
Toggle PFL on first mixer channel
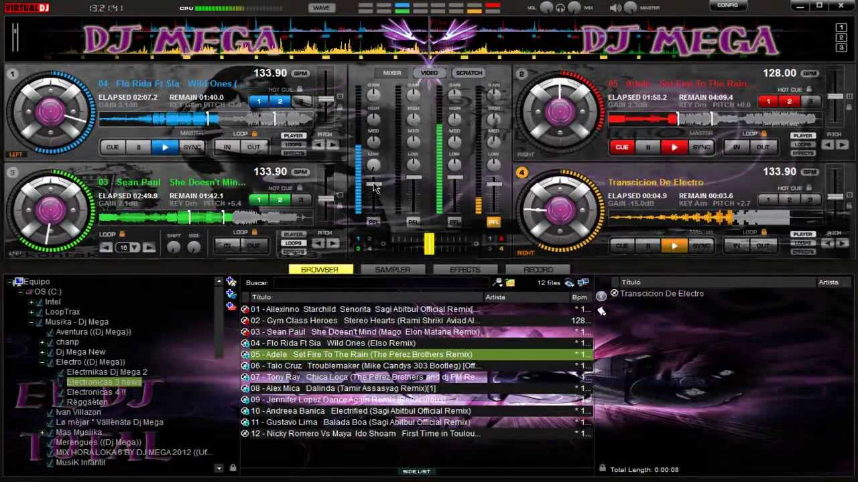click(373, 222)
